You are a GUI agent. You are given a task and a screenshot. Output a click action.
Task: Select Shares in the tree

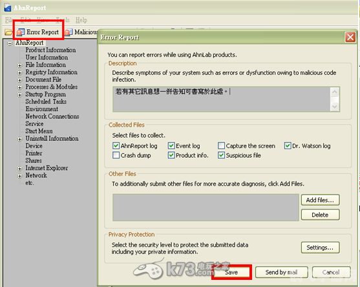click(34, 160)
